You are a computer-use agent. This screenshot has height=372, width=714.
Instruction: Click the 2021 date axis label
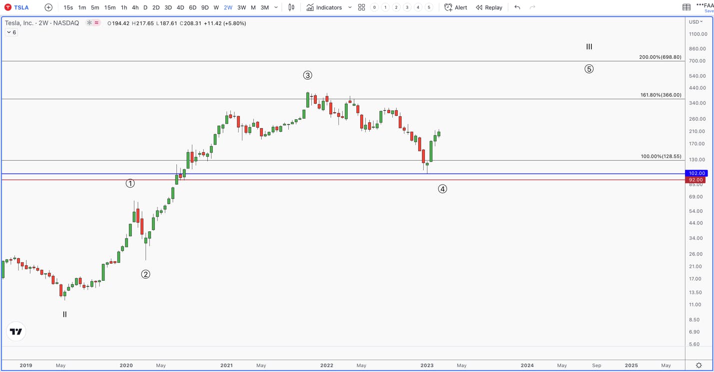(226, 366)
